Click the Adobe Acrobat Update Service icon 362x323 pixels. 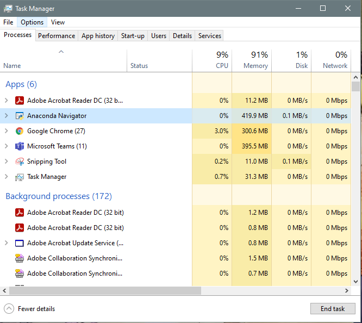point(20,243)
